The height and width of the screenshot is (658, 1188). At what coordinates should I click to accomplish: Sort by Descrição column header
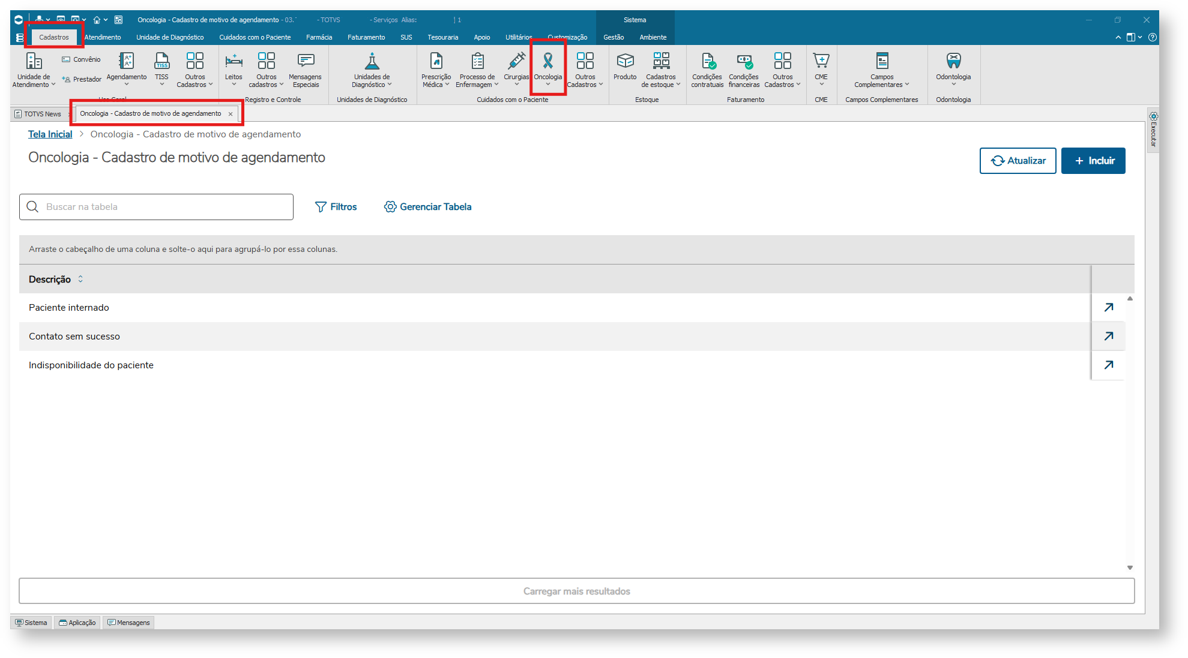[x=50, y=280]
